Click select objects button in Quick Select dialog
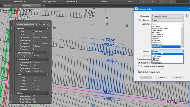190x107 pixels. pyautogui.click(x=187, y=16)
